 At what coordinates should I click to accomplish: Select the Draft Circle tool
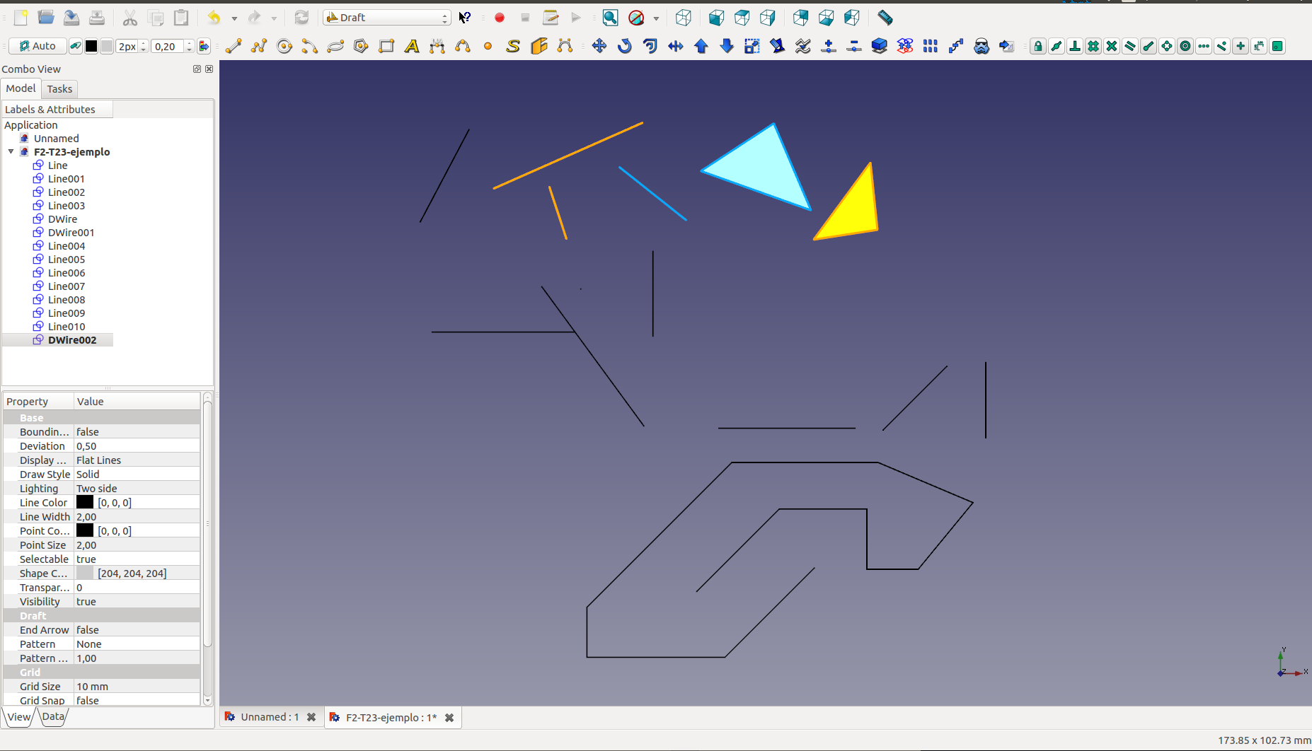[x=284, y=47]
